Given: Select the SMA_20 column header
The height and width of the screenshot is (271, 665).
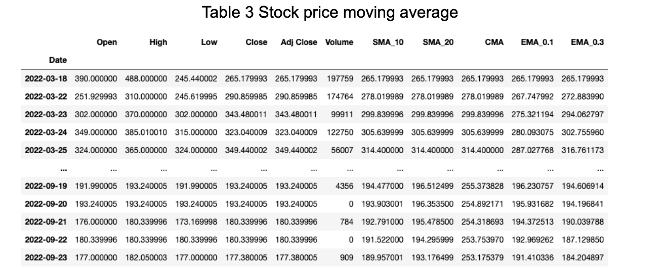Looking at the screenshot, I should coord(438,42).
